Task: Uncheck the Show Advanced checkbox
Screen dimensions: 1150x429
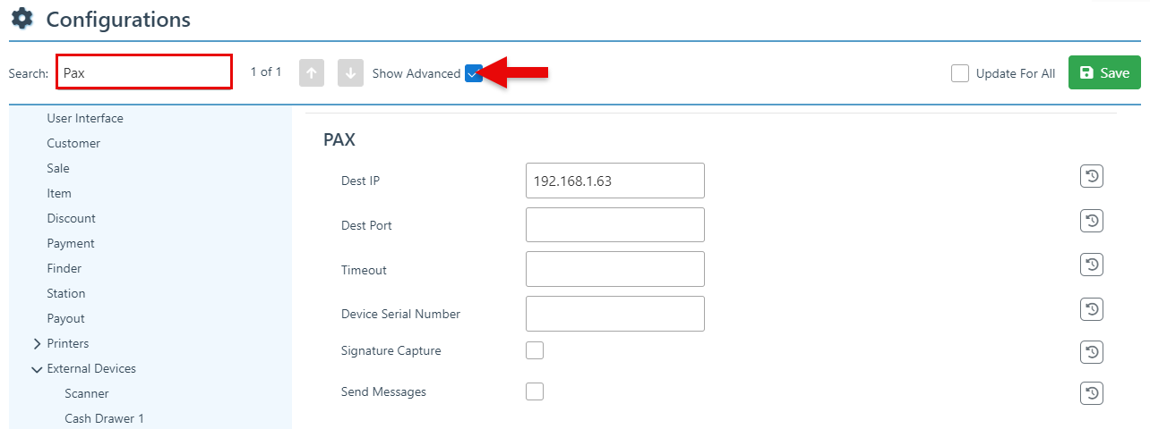Action: [474, 74]
